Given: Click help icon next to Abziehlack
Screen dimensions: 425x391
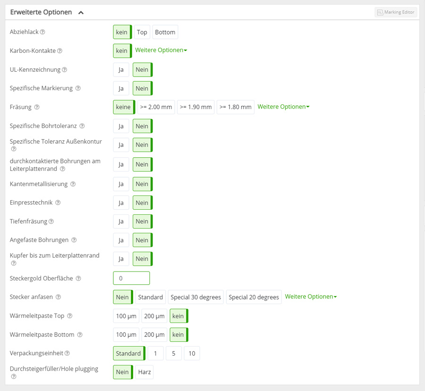Looking at the screenshot, I should pyautogui.click(x=42, y=32).
